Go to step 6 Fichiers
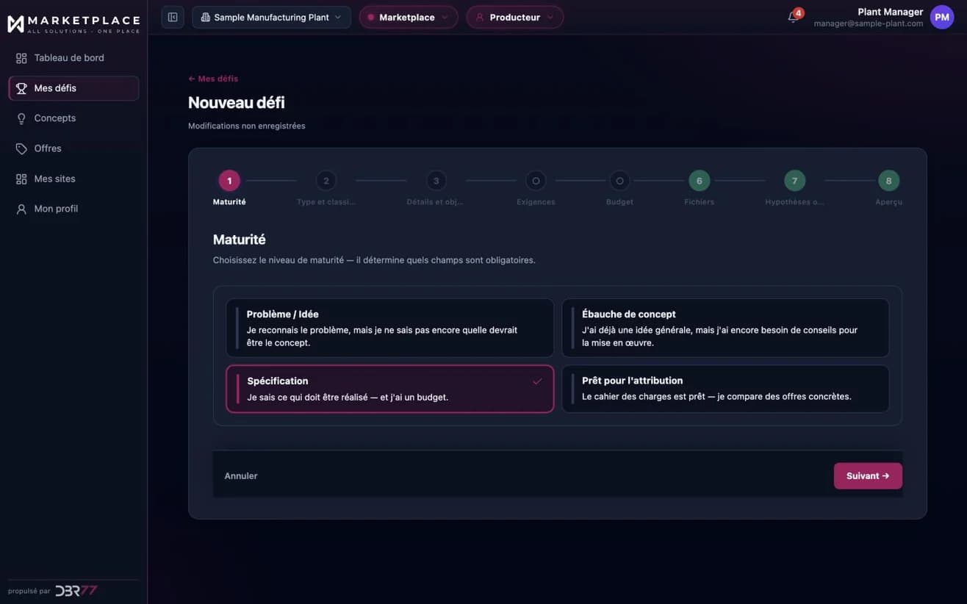 point(699,181)
